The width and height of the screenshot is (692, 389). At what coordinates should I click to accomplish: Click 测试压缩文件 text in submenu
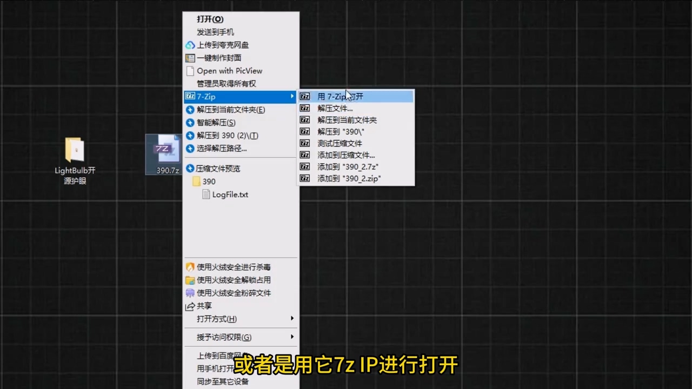tap(340, 143)
